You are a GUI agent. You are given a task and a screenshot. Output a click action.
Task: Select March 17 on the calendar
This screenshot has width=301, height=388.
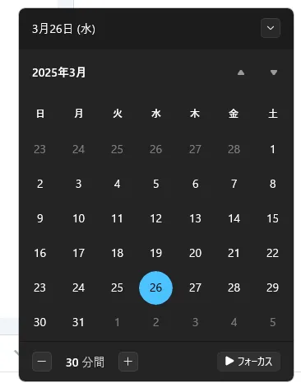tap(78, 253)
